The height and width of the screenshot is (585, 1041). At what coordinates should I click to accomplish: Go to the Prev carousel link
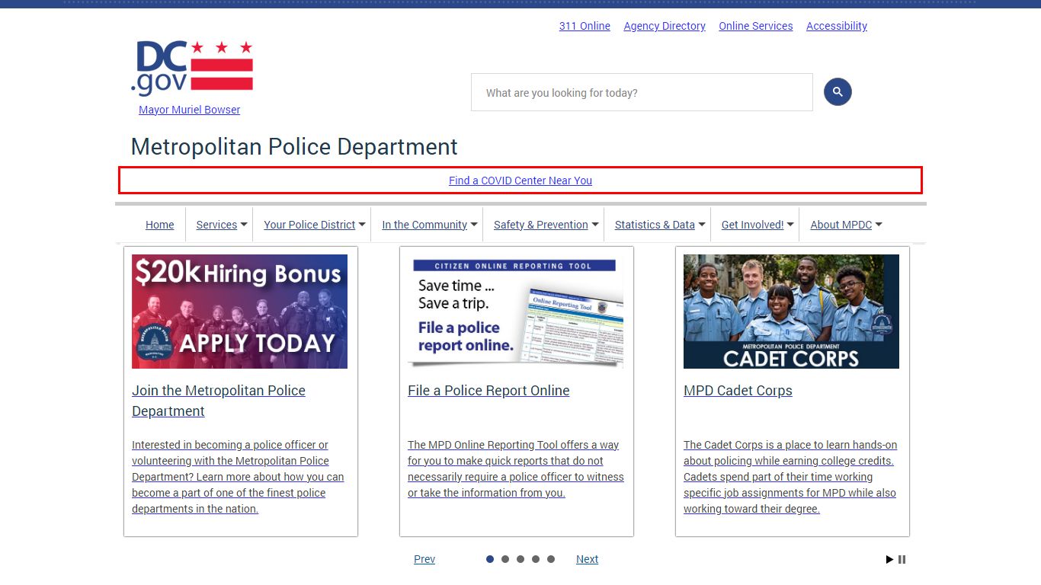point(424,559)
